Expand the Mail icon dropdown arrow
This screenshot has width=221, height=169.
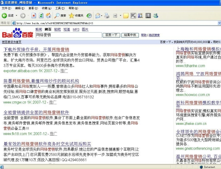(102, 16)
